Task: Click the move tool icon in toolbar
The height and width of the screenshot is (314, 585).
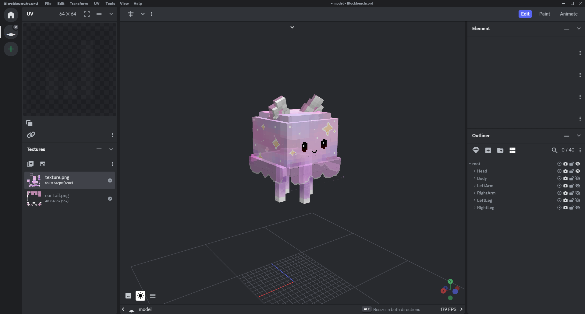Action: click(131, 14)
